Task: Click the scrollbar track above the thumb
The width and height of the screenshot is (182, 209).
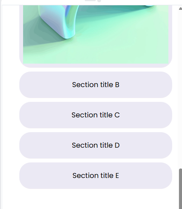Action: coord(180,89)
